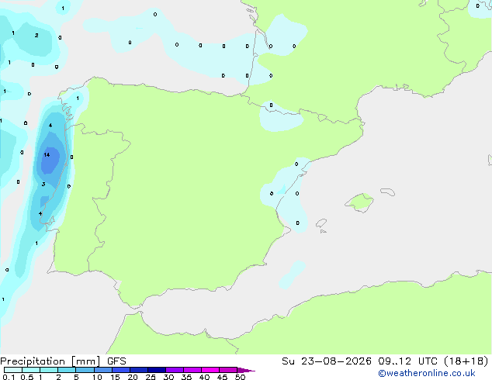
Task: Click the '09..12 UTC' time text
Action: pyautogui.click(x=407, y=361)
